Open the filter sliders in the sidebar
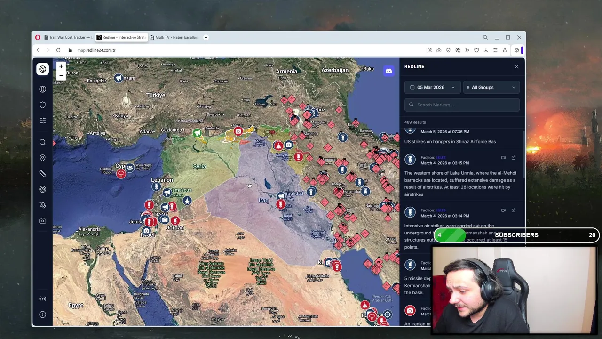 click(x=42, y=121)
